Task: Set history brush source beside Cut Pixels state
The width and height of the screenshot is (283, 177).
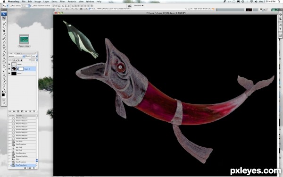Action: coord(9,142)
